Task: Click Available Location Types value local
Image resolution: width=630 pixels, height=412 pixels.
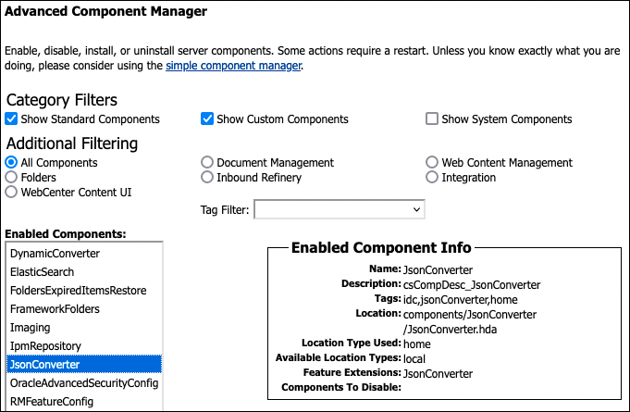Action: pyautogui.click(x=414, y=358)
